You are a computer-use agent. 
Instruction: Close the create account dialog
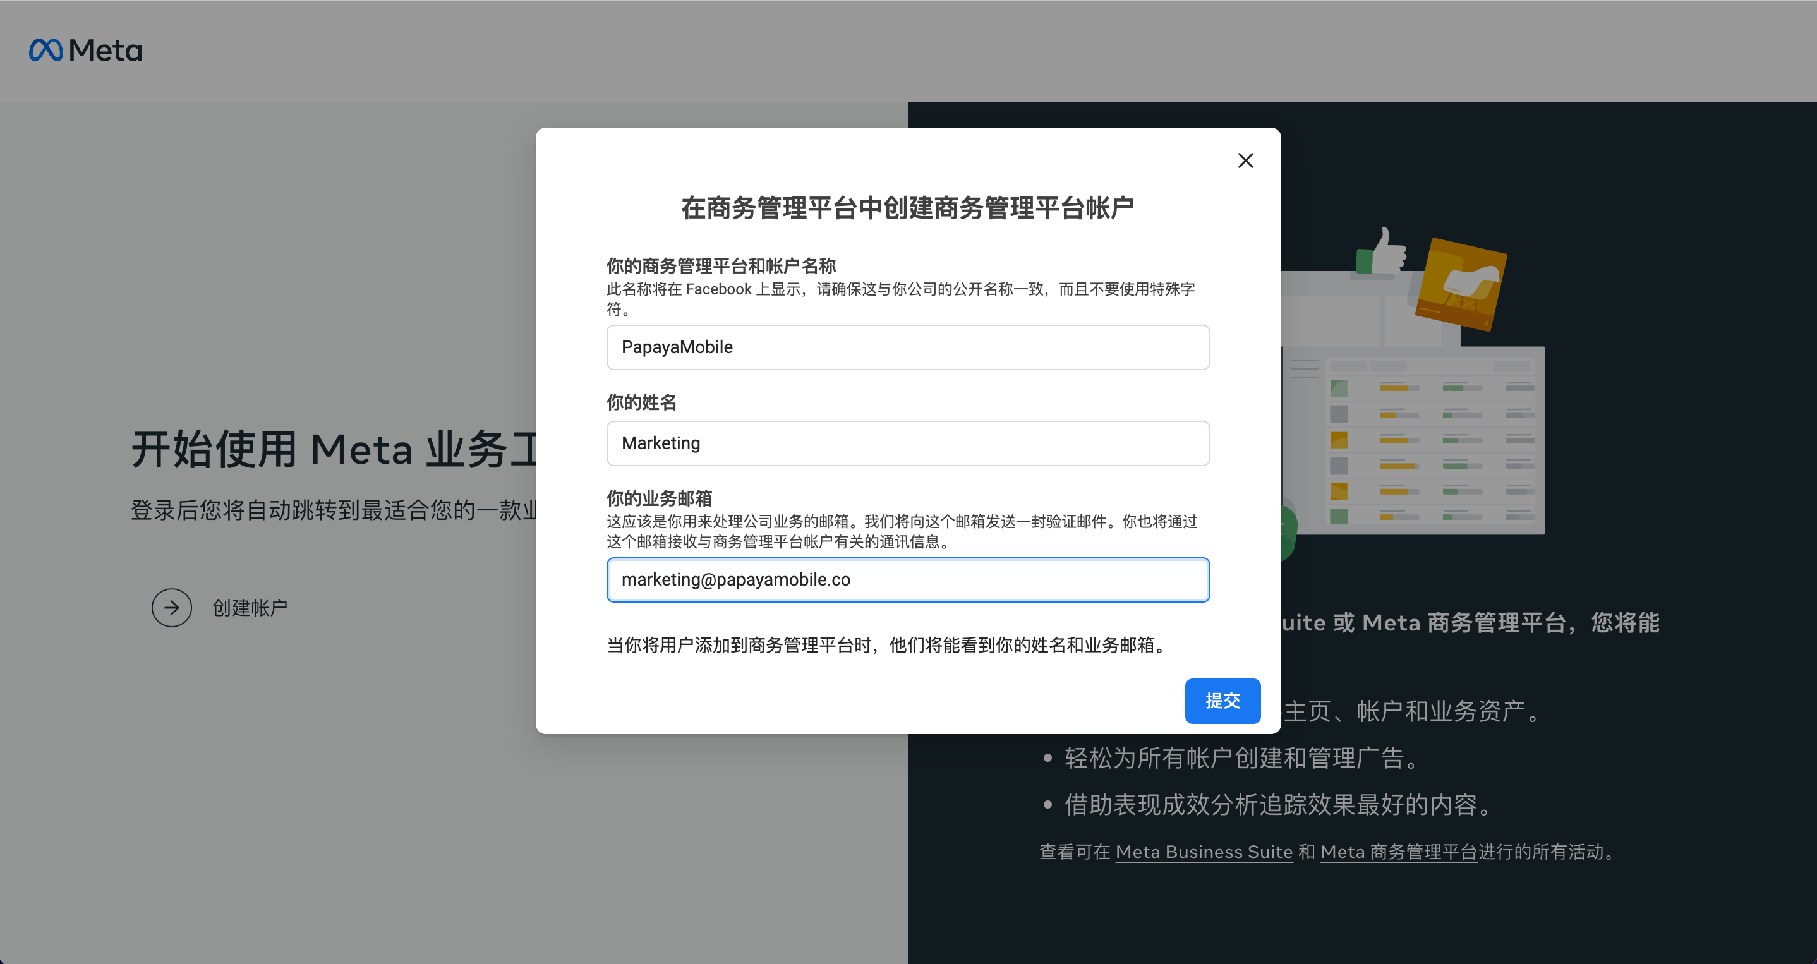click(1246, 161)
